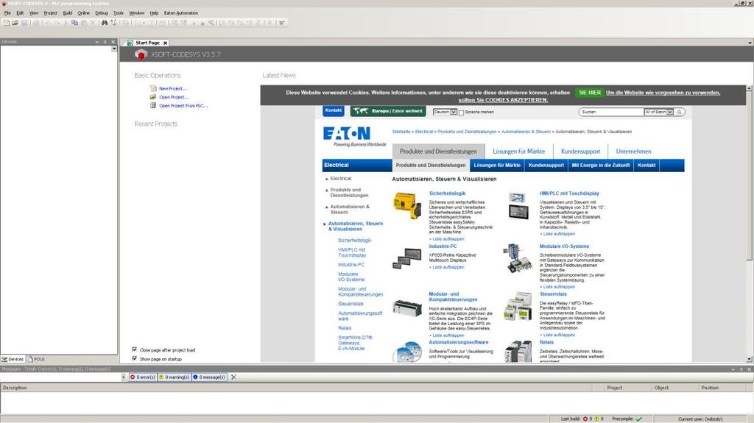754x423 pixels.
Task: Check the Sprache merken checkbox
Action: pos(461,113)
